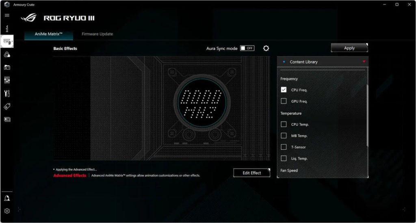Check the Liq. Temp. checkbox

click(x=284, y=158)
